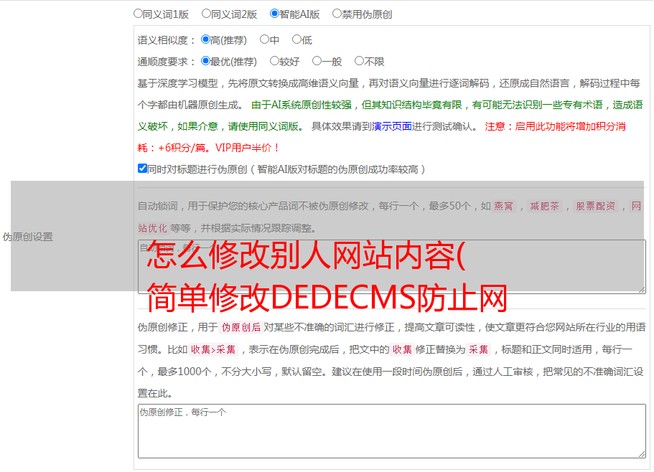Select the 智能AI版 radio option
The height and width of the screenshot is (472, 654).
274,14
